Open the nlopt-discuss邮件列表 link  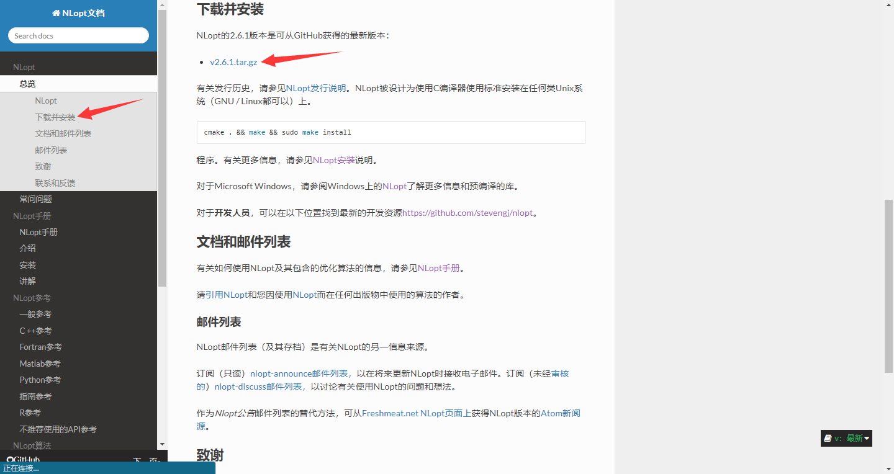258,387
